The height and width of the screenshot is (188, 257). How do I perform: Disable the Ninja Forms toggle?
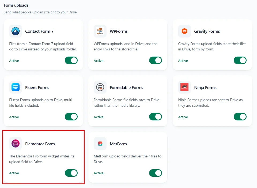(240, 117)
